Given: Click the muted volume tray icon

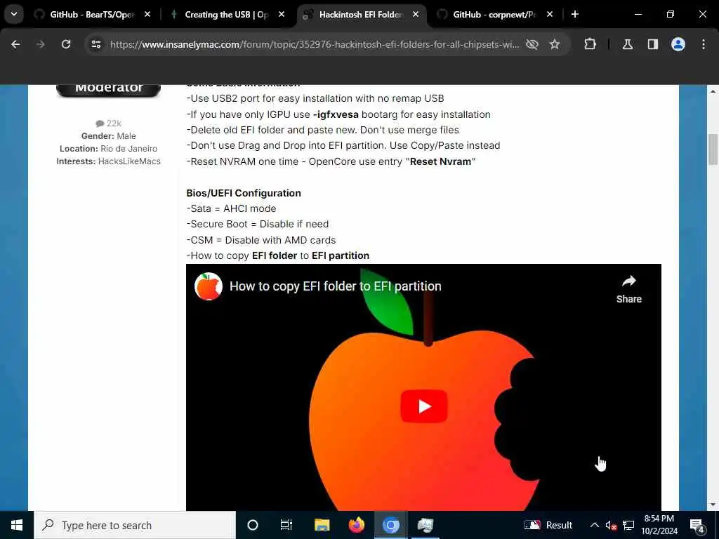Looking at the screenshot, I should point(612,525).
